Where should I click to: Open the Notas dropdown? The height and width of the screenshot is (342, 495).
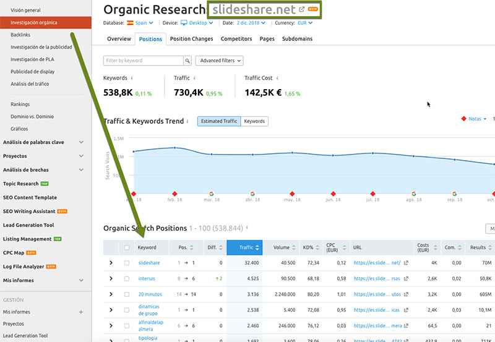[x=477, y=119]
